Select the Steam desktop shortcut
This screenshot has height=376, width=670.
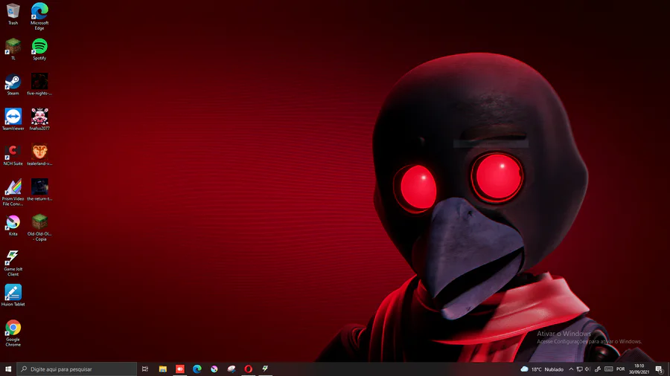click(13, 85)
